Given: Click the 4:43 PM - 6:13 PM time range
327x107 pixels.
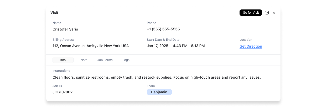Looking at the screenshot, I should (x=189, y=46).
